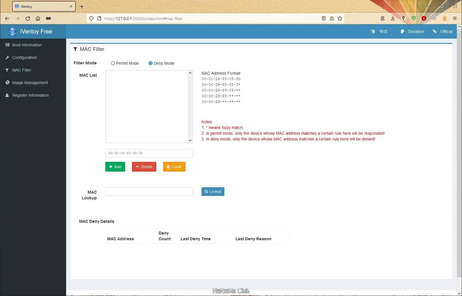Click the shield tracking protection icon
This screenshot has height=296, width=462.
pos(91,19)
